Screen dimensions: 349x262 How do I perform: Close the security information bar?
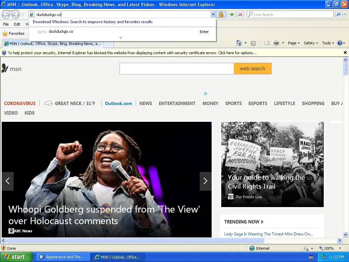[x=345, y=53]
